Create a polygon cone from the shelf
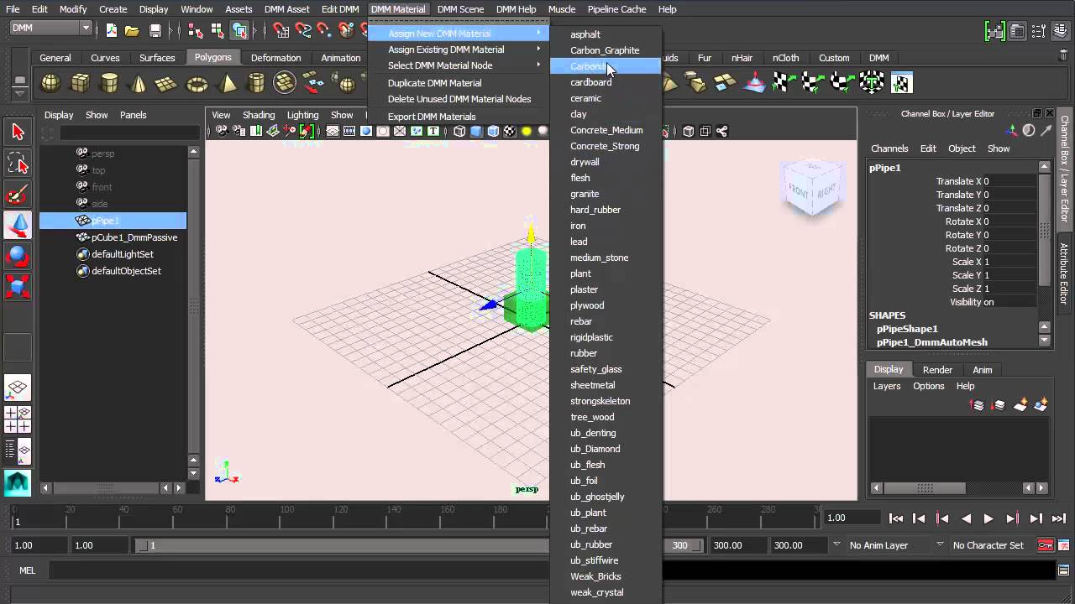The image size is (1075, 604). [139, 83]
